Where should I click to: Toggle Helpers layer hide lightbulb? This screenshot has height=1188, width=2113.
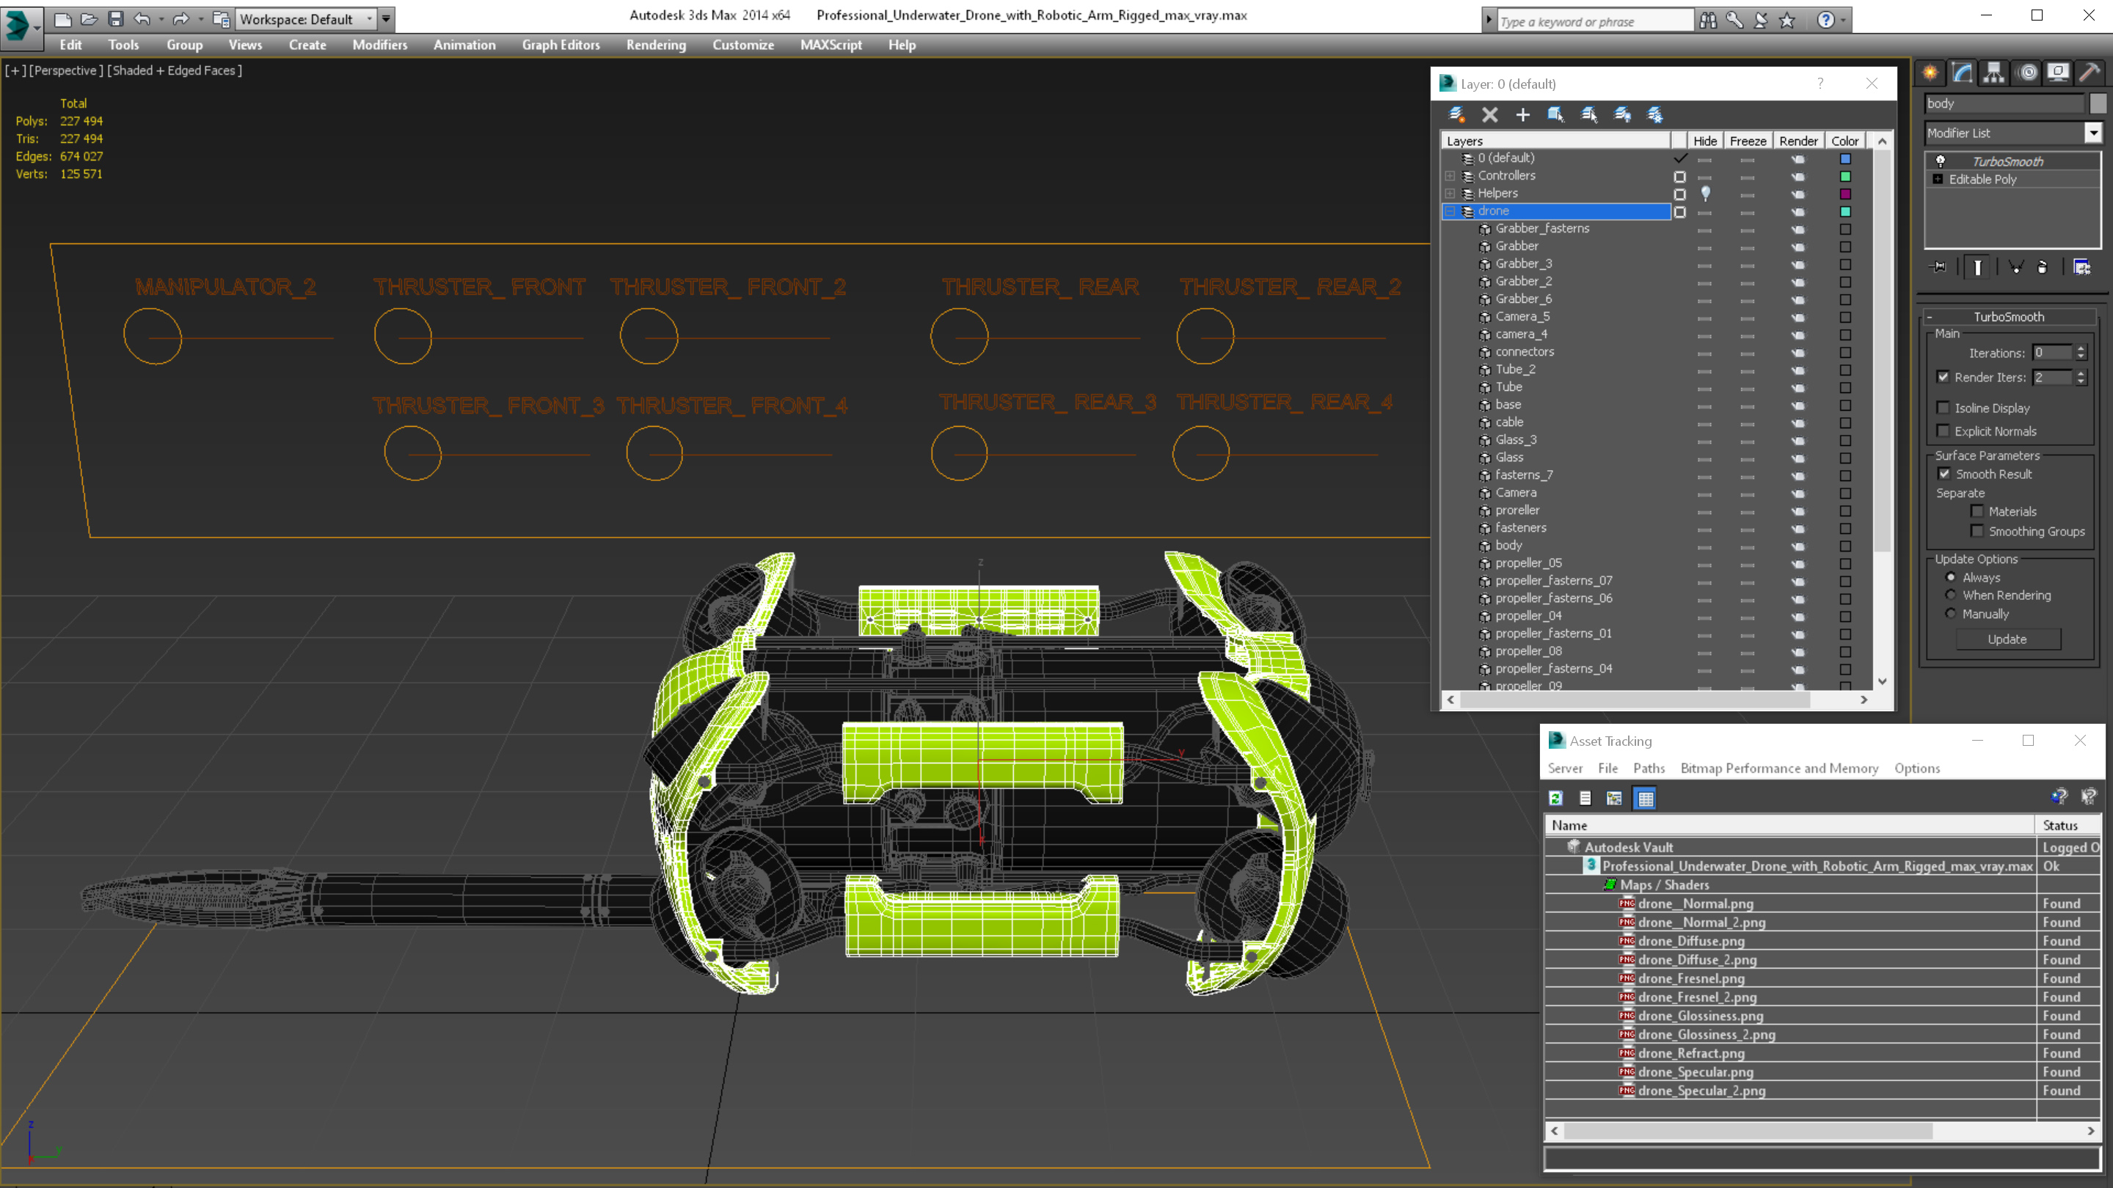click(x=1705, y=194)
